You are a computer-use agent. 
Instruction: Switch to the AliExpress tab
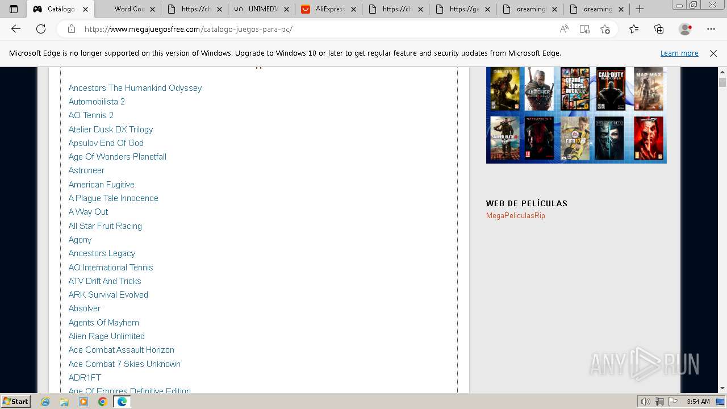click(x=329, y=9)
